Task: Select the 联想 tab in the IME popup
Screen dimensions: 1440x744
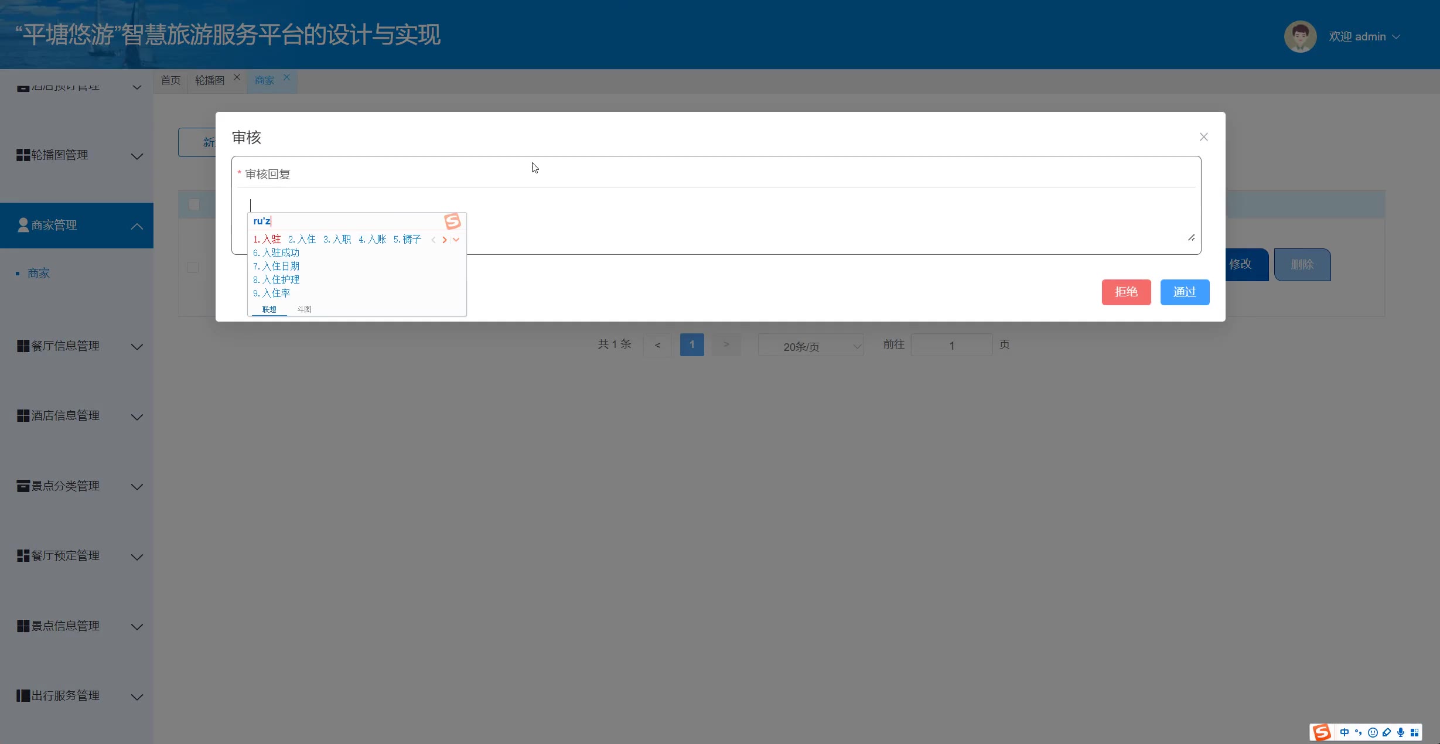Action: (x=269, y=309)
